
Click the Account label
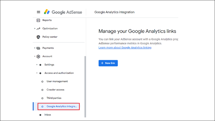click(x=47, y=56)
